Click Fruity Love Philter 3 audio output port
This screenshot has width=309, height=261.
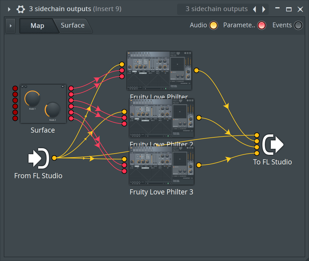[199, 165]
